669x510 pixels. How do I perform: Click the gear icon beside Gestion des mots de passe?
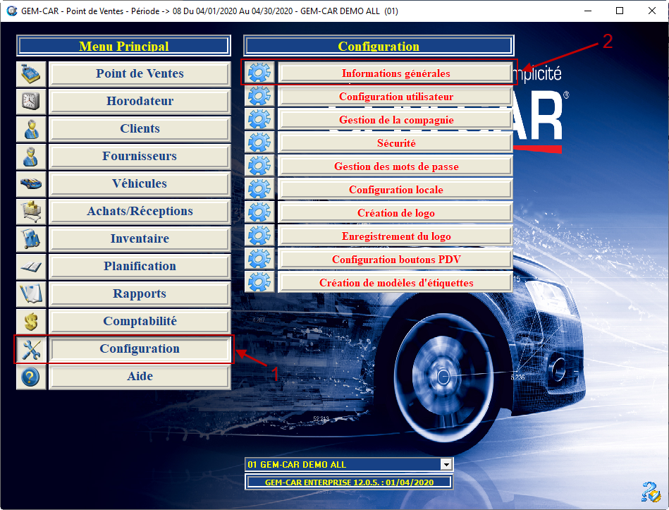pyautogui.click(x=259, y=166)
